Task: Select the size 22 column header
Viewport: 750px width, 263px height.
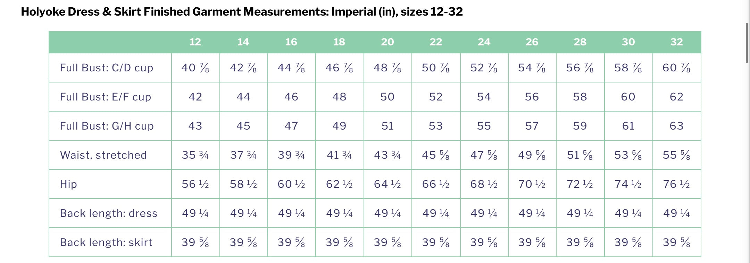Action: [436, 42]
